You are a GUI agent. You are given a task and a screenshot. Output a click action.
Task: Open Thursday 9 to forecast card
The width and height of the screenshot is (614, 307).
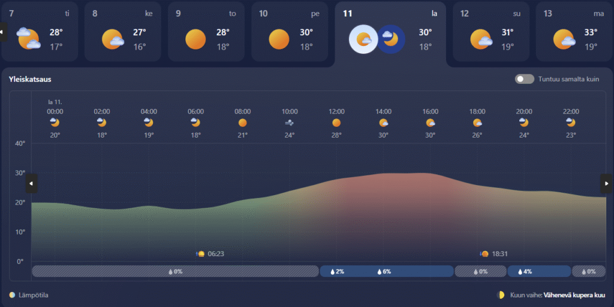(206, 32)
